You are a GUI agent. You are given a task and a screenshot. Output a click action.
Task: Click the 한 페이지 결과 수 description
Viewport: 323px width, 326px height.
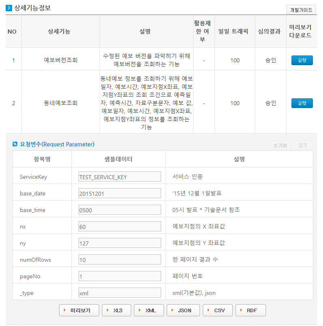(195, 260)
